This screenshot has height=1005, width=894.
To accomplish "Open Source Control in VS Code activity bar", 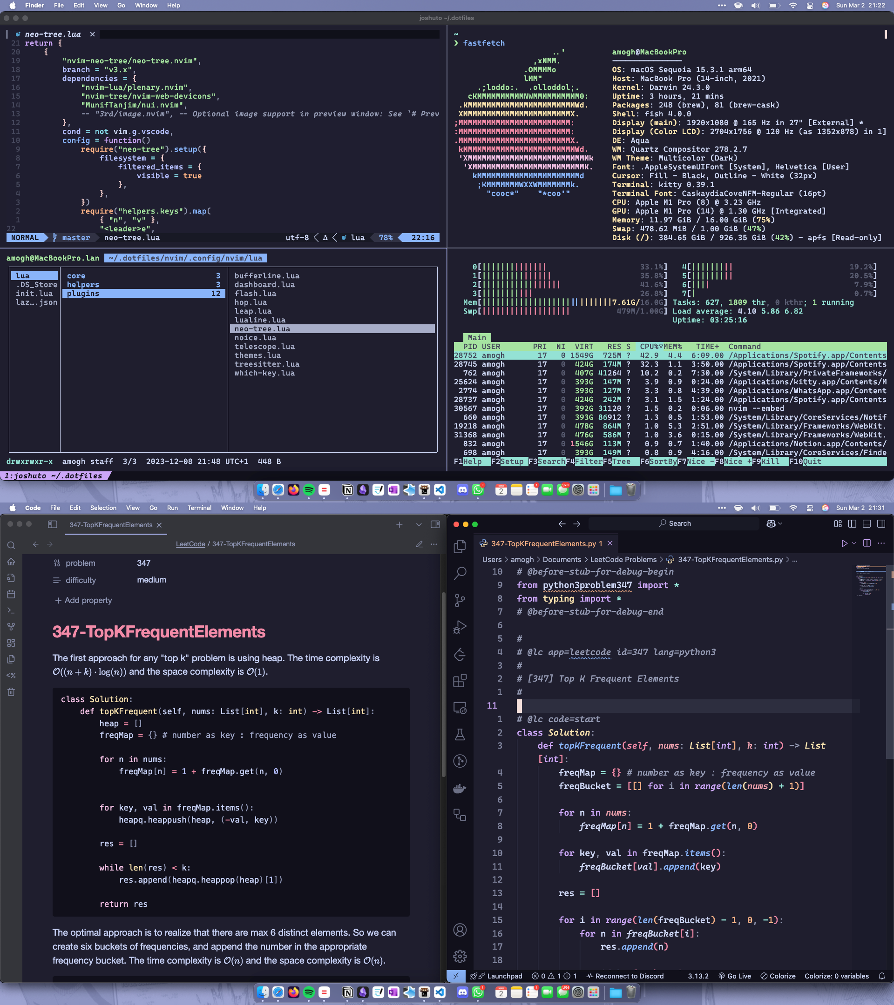I will point(460,600).
